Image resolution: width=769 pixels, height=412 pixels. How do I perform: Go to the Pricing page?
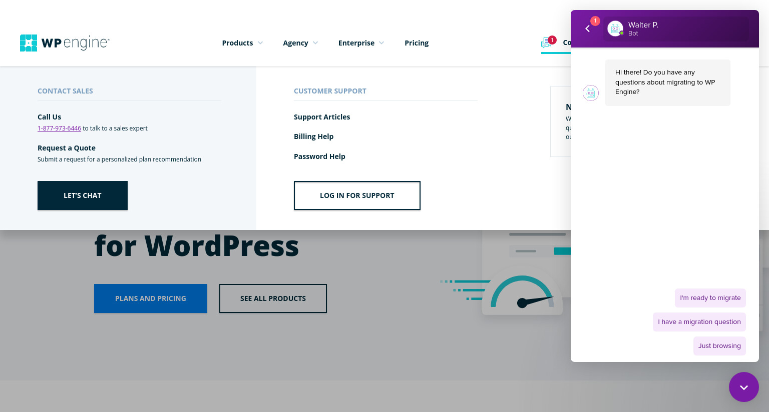(x=417, y=43)
